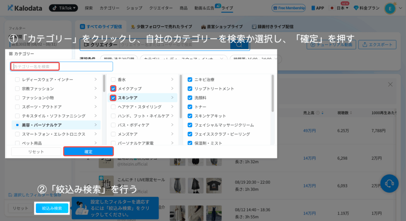Expand 美容・パーソナルケア subcategories arrow
Image resolution: width=406 pixels, height=221 pixels.
(x=96, y=125)
